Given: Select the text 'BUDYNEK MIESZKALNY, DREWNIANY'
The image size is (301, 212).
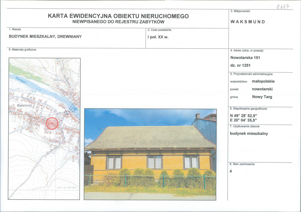Looking at the screenshot, I should [45, 37].
